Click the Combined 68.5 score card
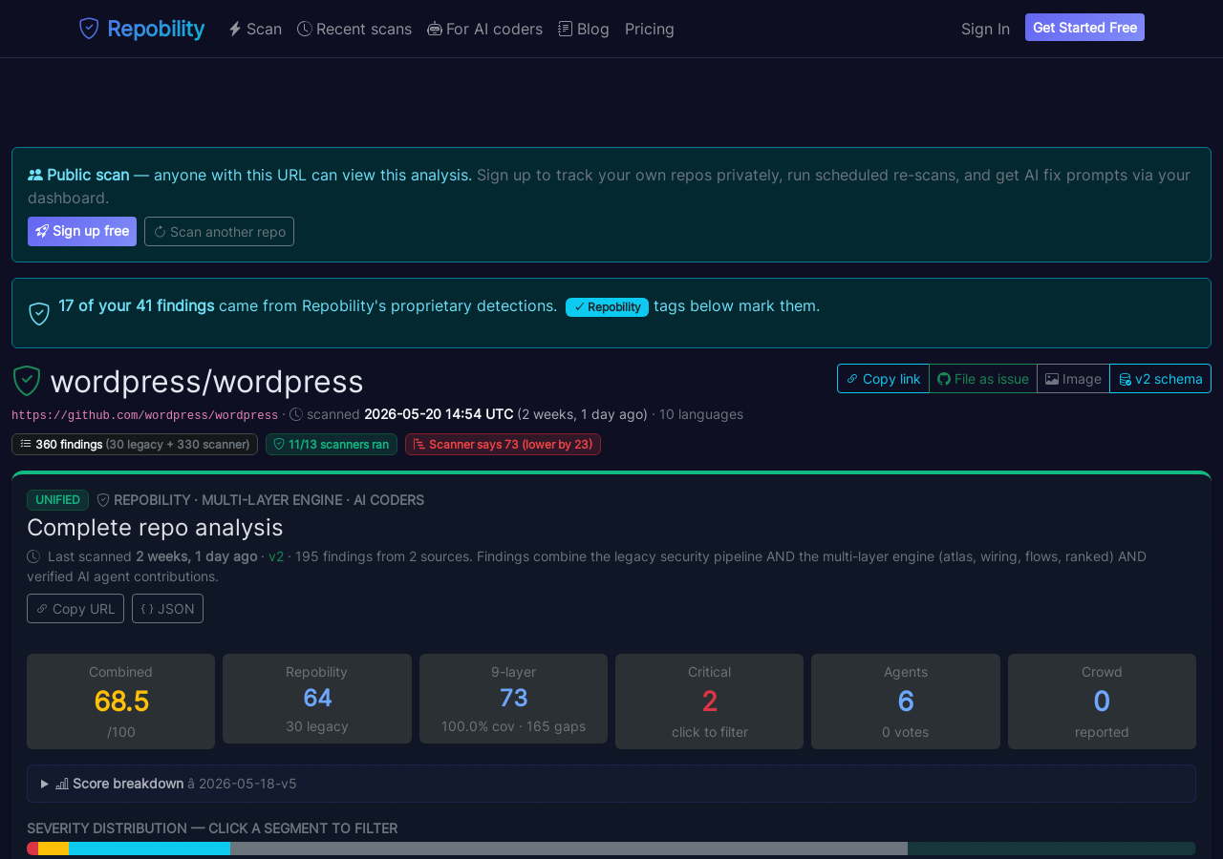1223x859 pixels. pos(120,702)
